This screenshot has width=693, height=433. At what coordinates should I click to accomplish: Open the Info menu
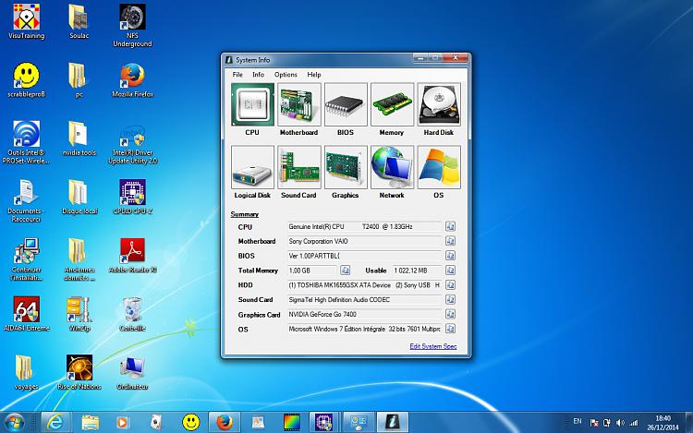[258, 75]
